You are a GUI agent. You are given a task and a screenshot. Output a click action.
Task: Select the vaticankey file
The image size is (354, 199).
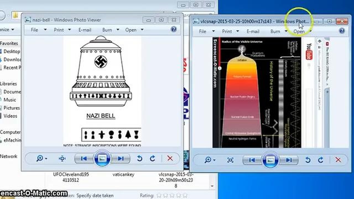click(123, 175)
